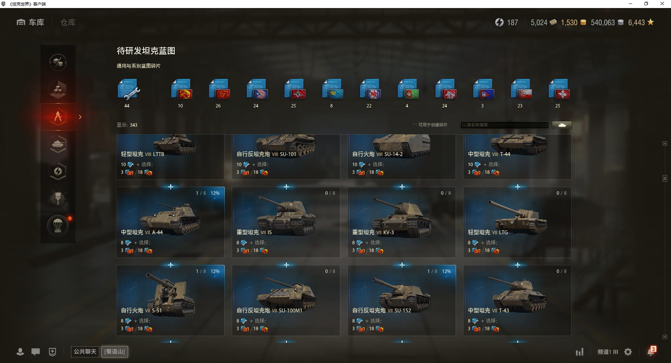The height and width of the screenshot is (363, 671).
Task: Click the scroll down arrow of list
Action: [665, 337]
